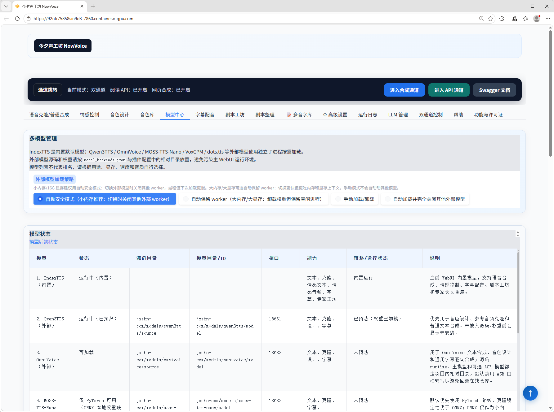Open browser settings and more menu
This screenshot has width=554, height=412.
pyautogui.click(x=548, y=19)
